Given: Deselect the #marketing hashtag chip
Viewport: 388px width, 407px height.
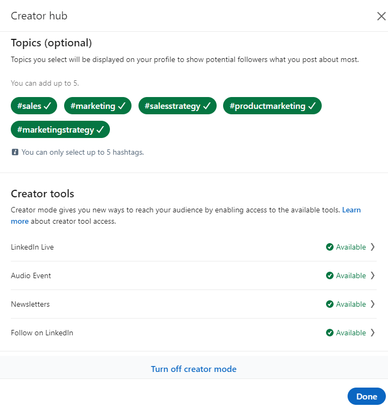Looking at the screenshot, I should tap(98, 106).
